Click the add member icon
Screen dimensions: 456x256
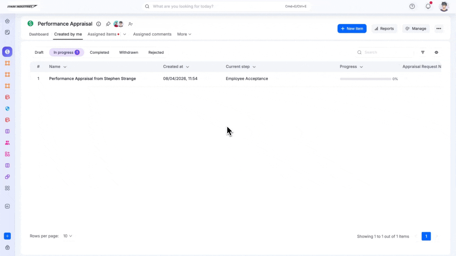[130, 24]
